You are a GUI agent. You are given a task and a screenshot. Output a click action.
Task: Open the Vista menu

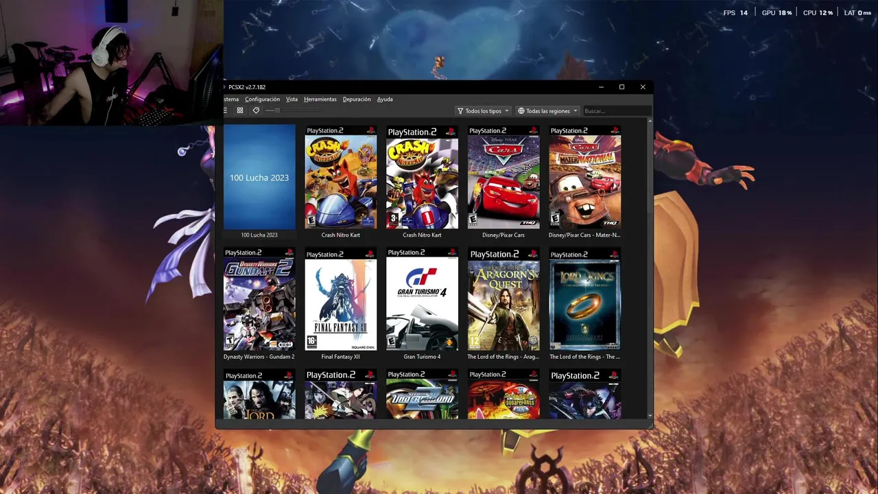292,99
